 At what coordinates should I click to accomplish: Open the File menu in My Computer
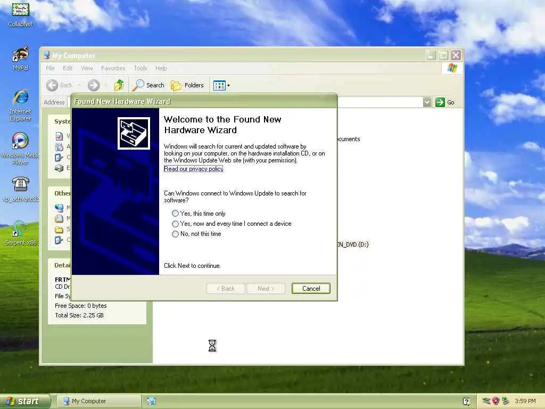click(x=50, y=68)
